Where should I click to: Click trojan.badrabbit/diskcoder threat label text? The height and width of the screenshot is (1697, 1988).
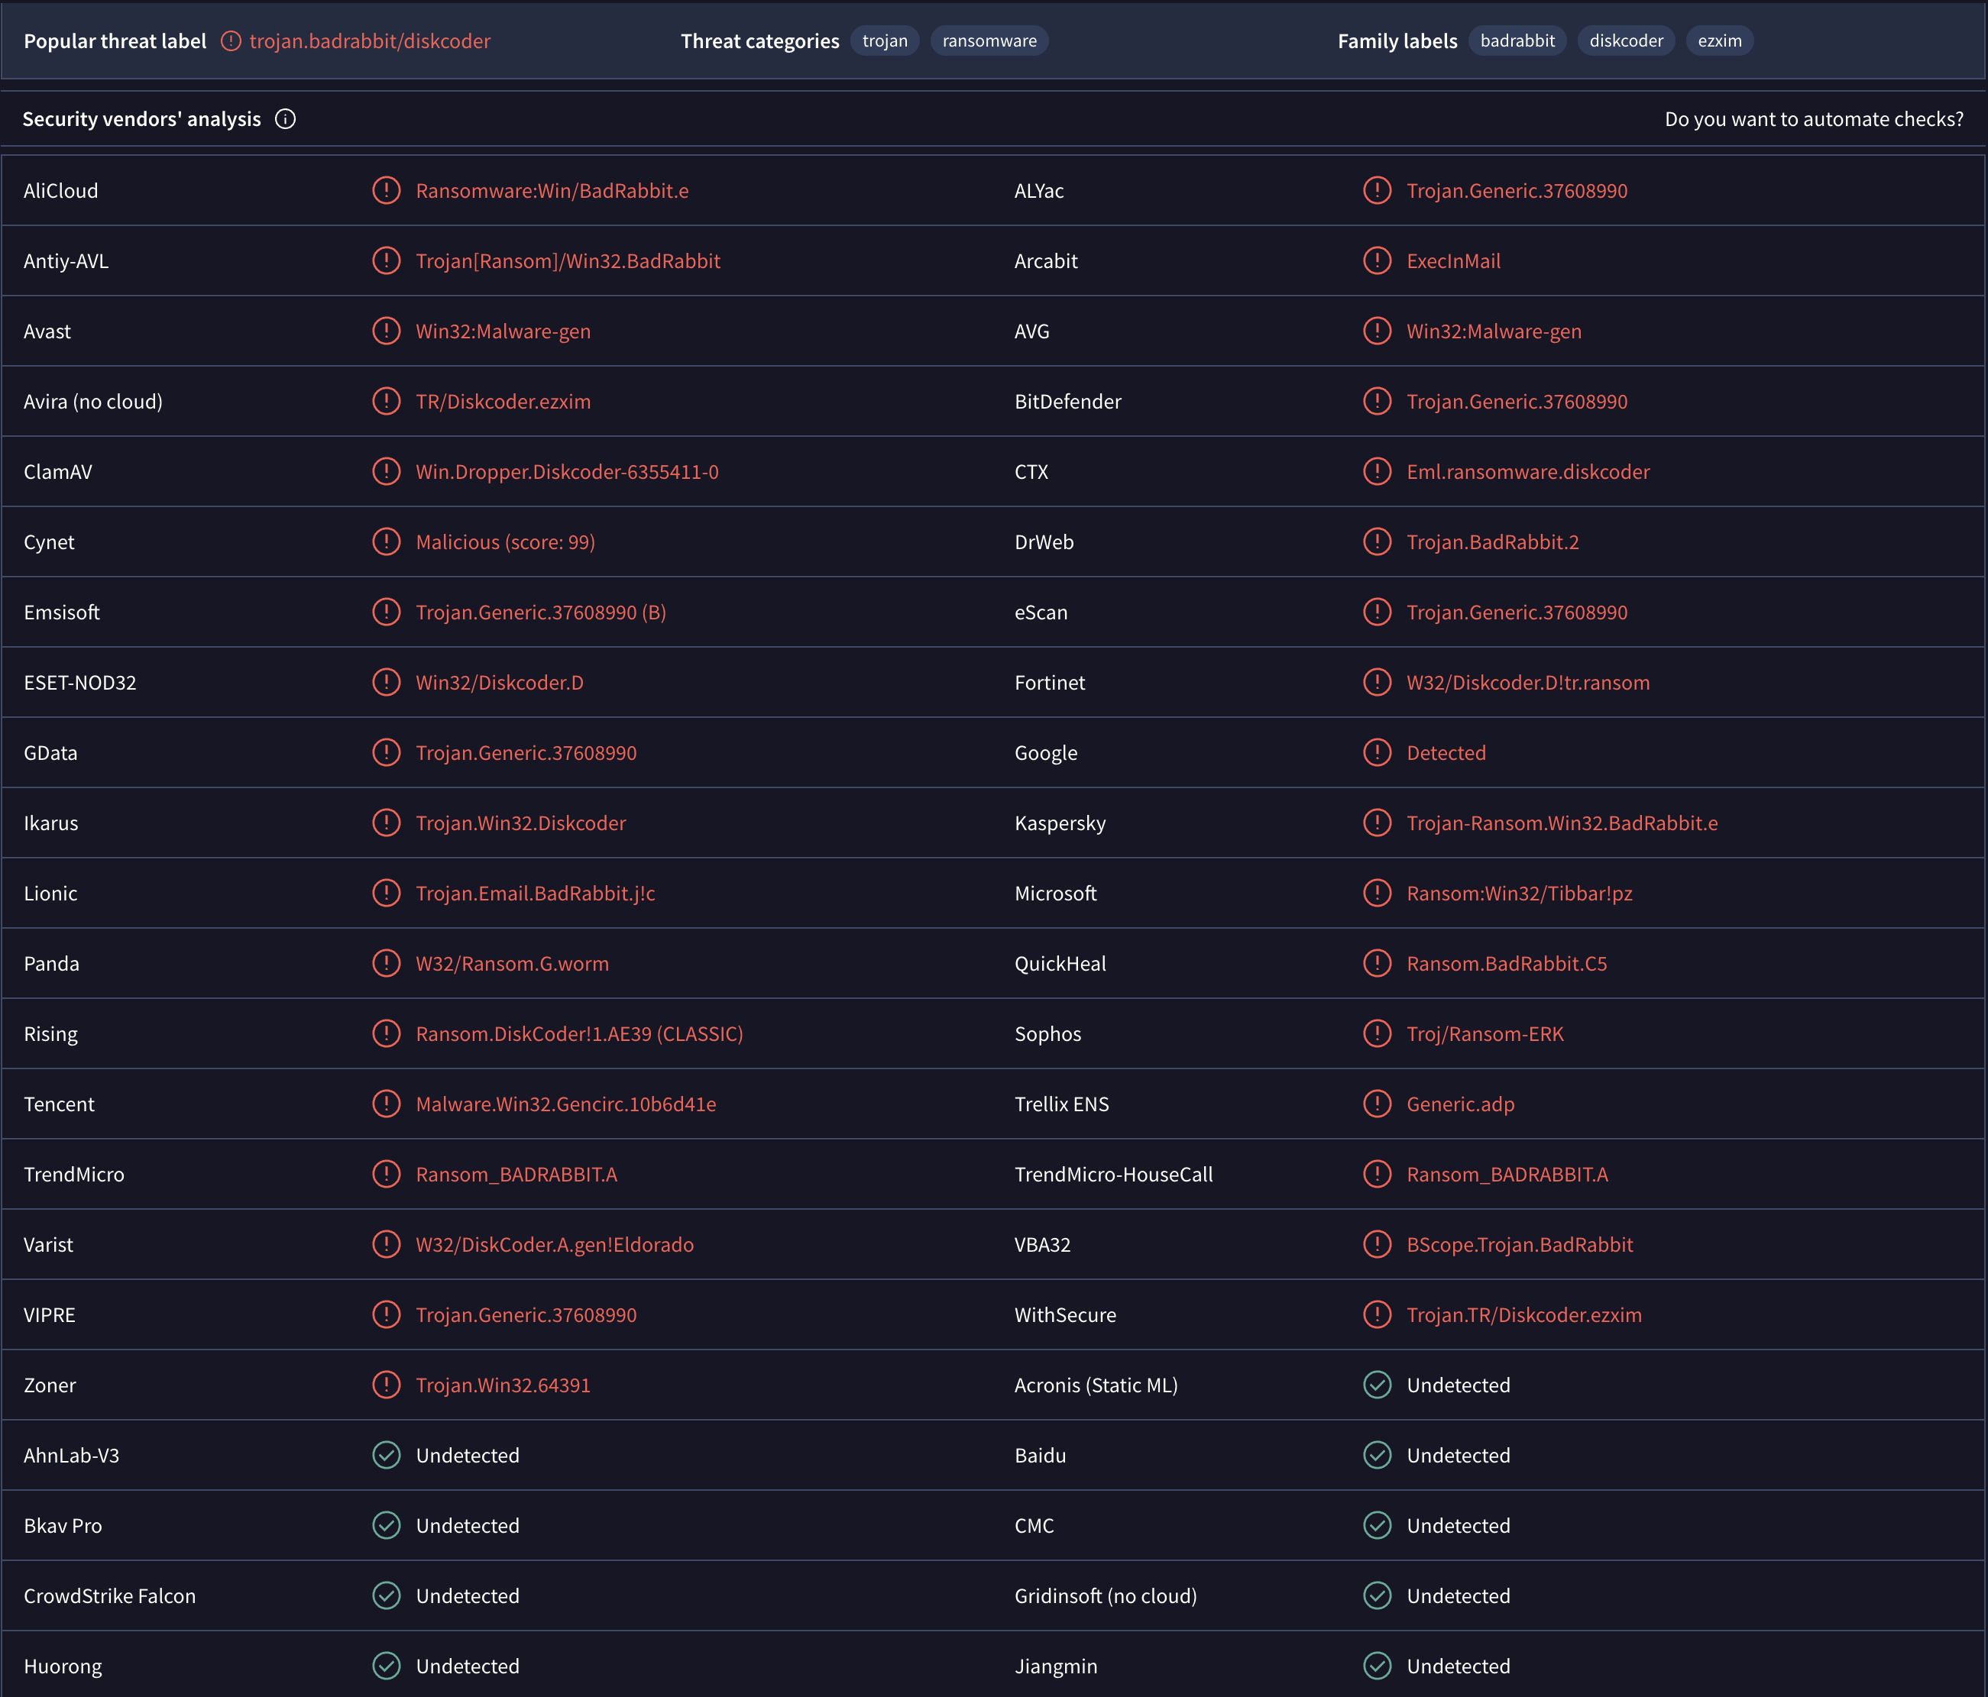click(x=371, y=41)
